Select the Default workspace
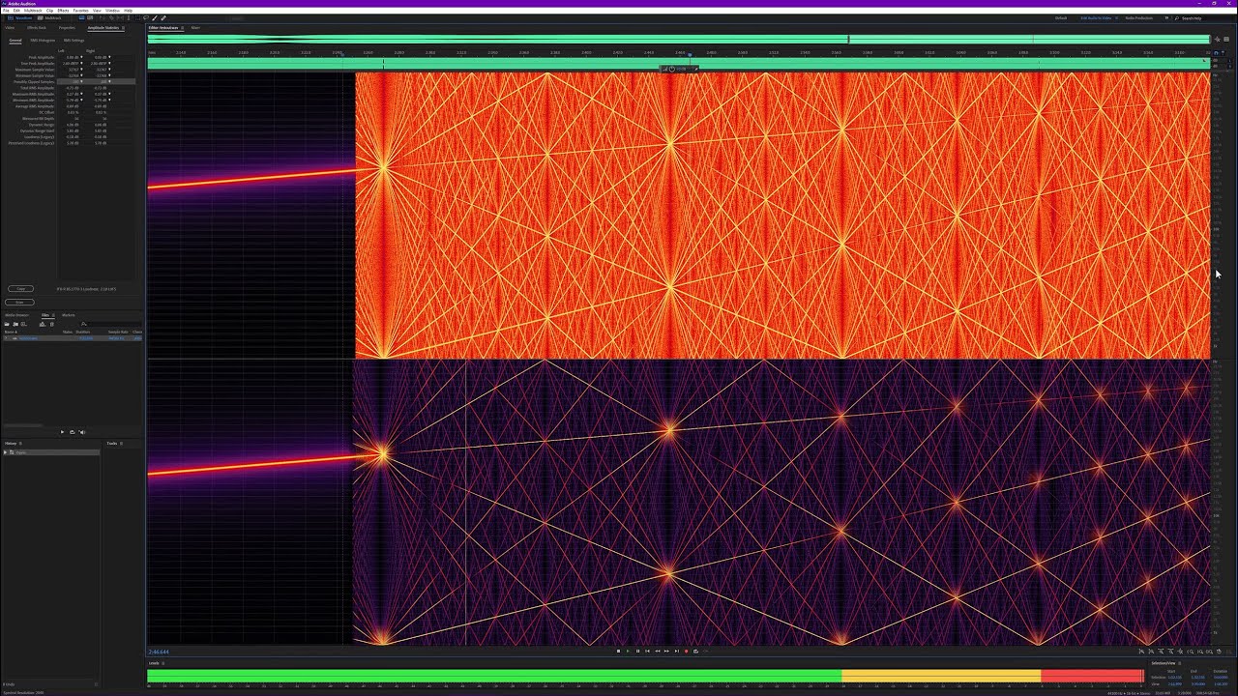Viewport: 1238px width, 696px height. 1061,17
